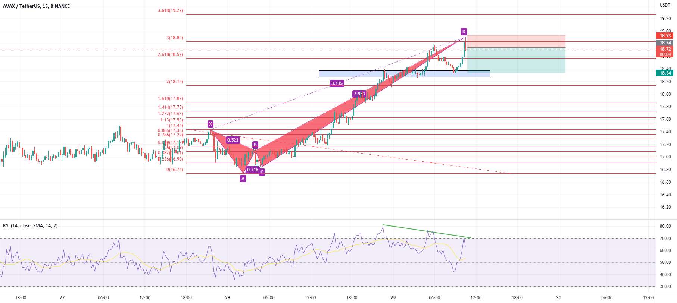Click the 0(16.74) Fibonacci level label
The image size is (677, 303).
tap(175, 170)
